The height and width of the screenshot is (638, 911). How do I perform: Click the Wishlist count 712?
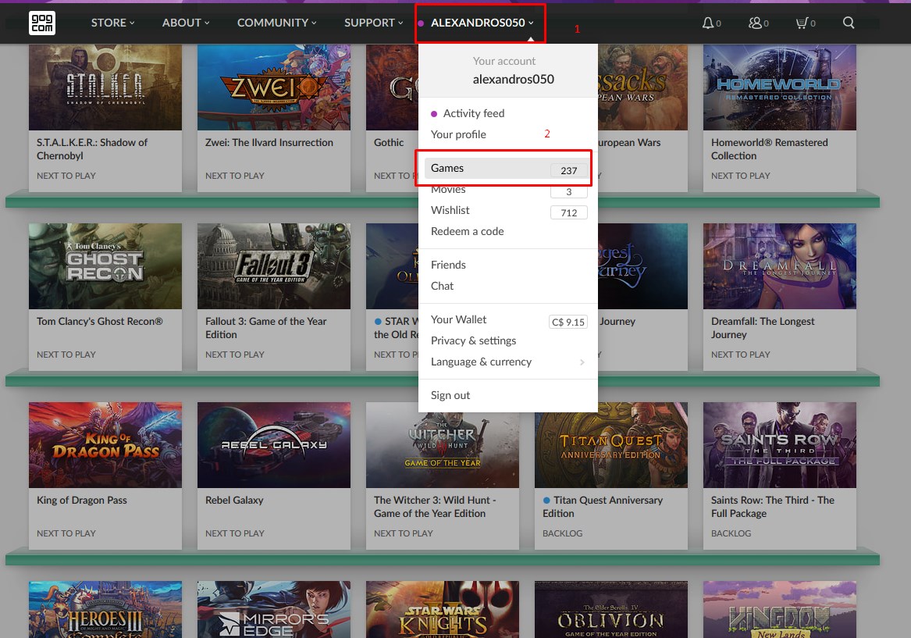[x=569, y=212]
